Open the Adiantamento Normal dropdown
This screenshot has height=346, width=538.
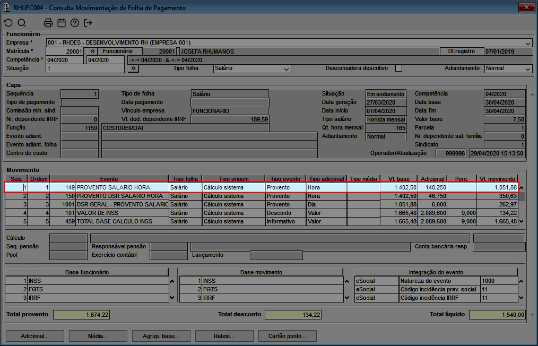pyautogui.click(x=527, y=69)
